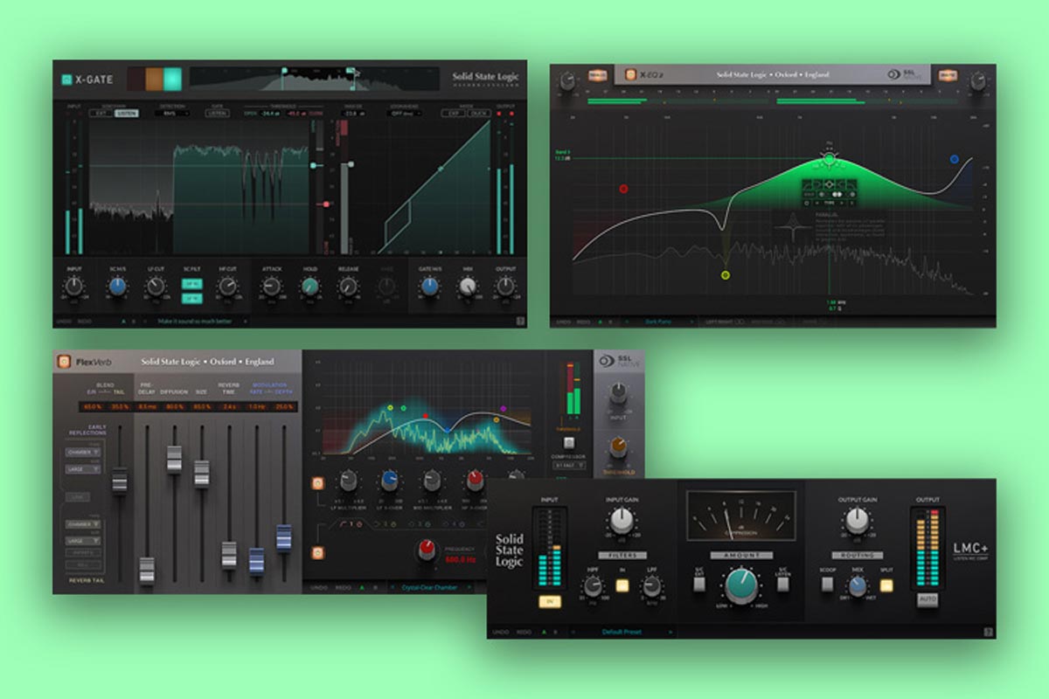
Task: Click the left-right stereo icon in X-EQ2 footer
Action: pos(739,321)
